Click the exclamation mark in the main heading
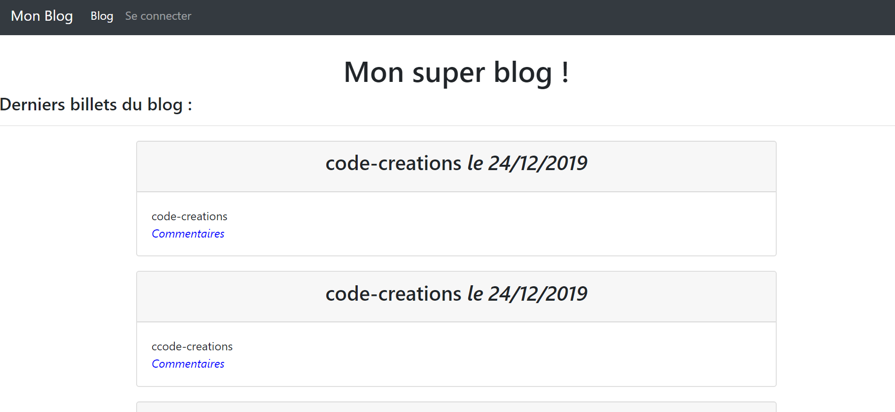The height and width of the screenshot is (412, 895). point(565,72)
